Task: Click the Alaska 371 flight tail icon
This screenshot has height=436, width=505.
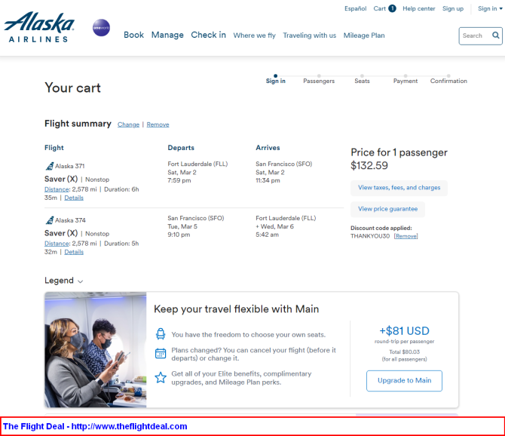Action: 50,166
